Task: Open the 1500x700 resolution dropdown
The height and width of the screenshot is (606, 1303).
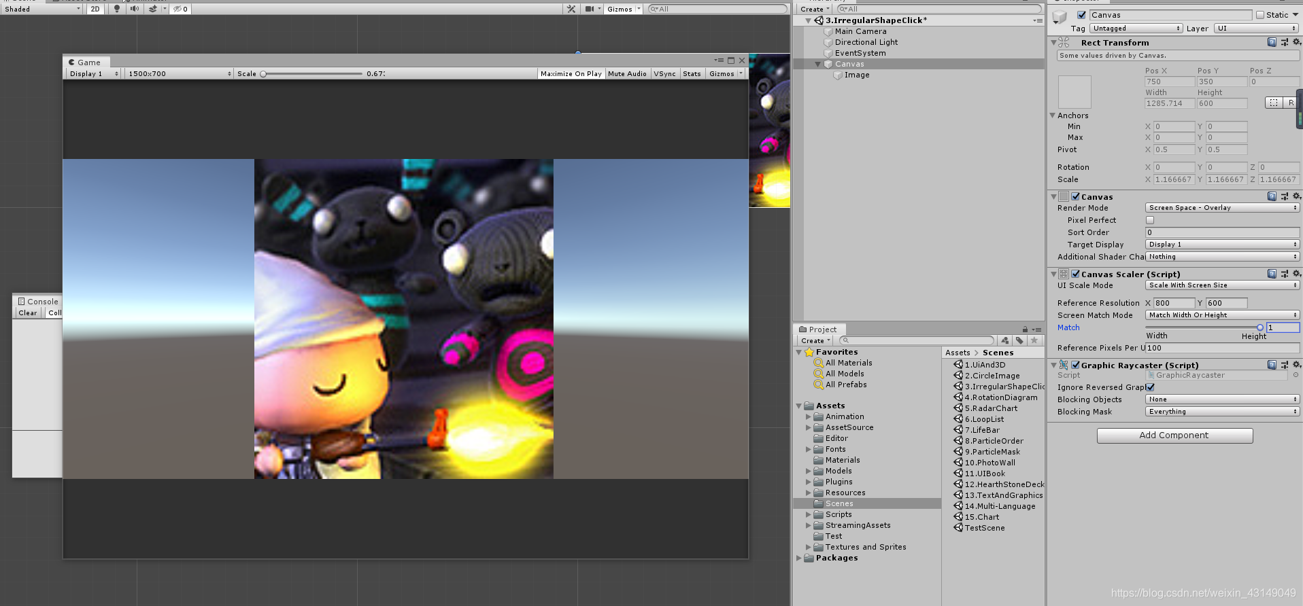Action: click(x=180, y=73)
